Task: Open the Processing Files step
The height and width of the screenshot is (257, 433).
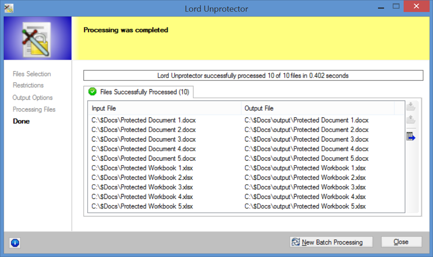Action: (x=34, y=110)
